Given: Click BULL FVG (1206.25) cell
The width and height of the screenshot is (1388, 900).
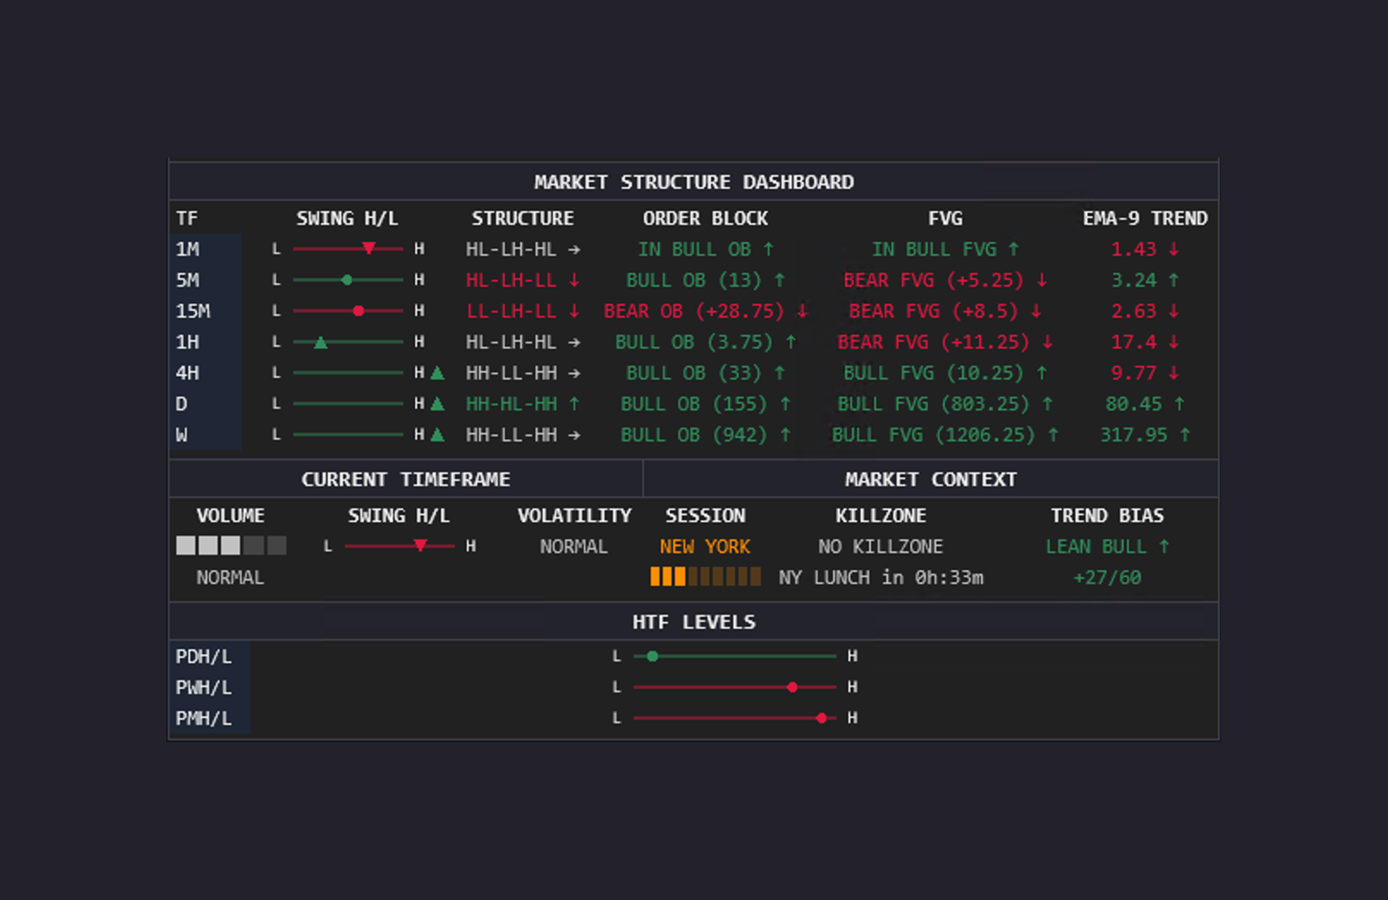Looking at the screenshot, I should (945, 435).
